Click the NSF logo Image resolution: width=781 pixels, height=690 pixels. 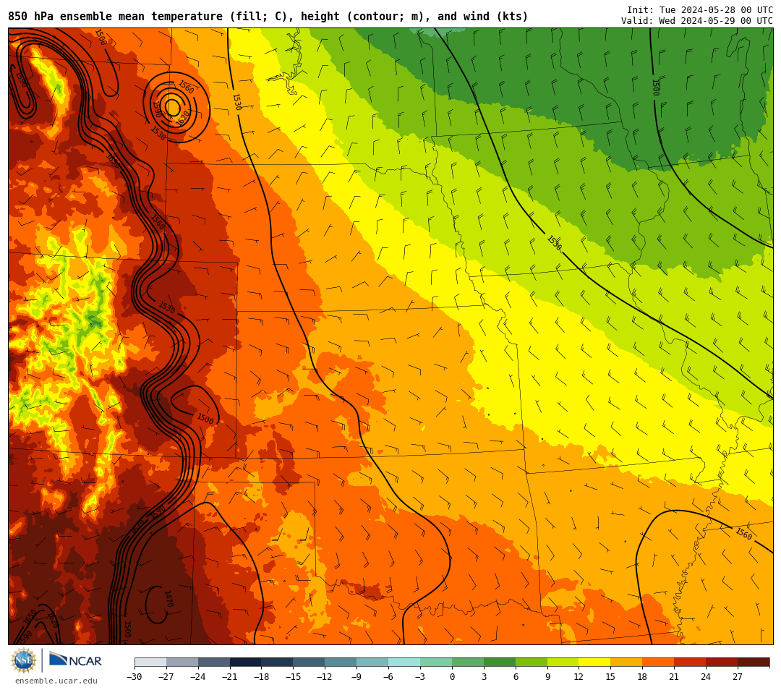(x=23, y=660)
